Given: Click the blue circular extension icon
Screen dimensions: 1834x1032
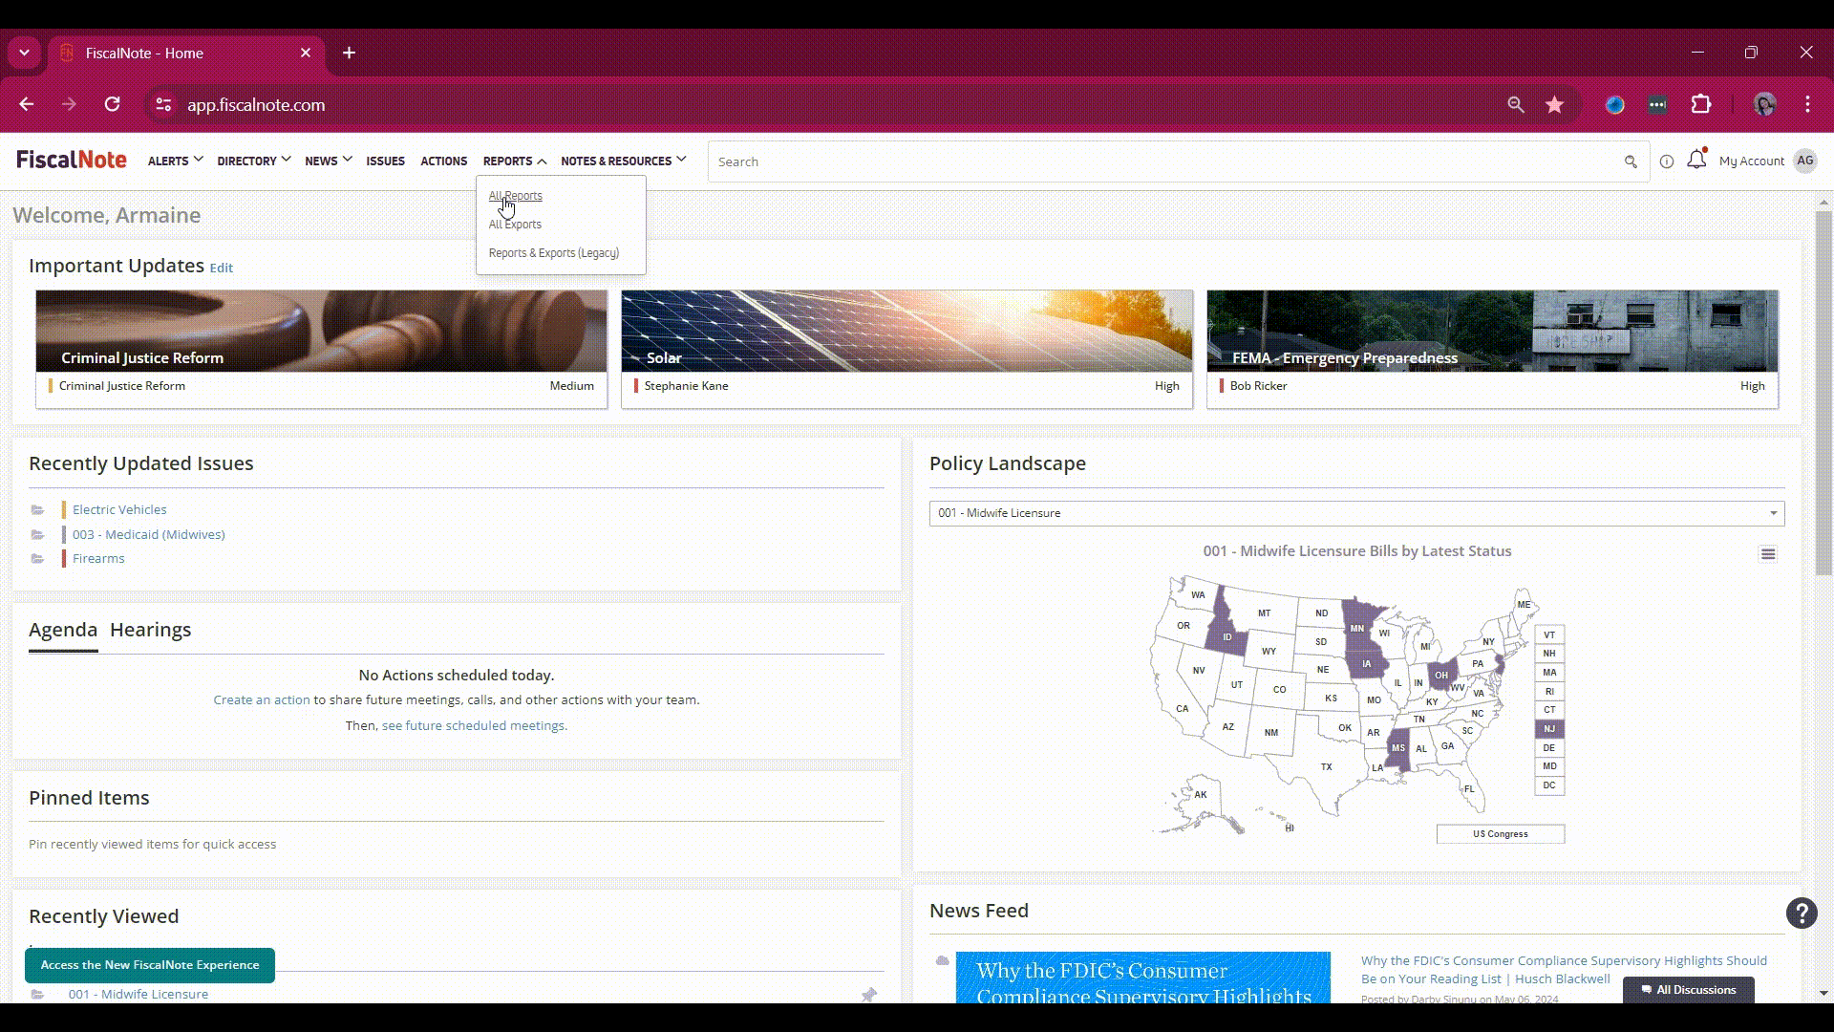Looking at the screenshot, I should click(1615, 105).
